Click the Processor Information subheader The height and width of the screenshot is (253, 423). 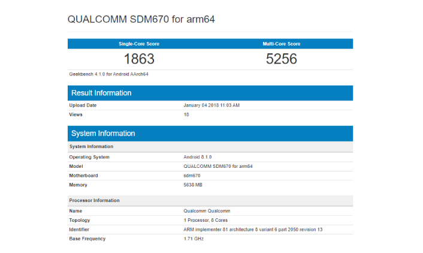(x=210, y=201)
